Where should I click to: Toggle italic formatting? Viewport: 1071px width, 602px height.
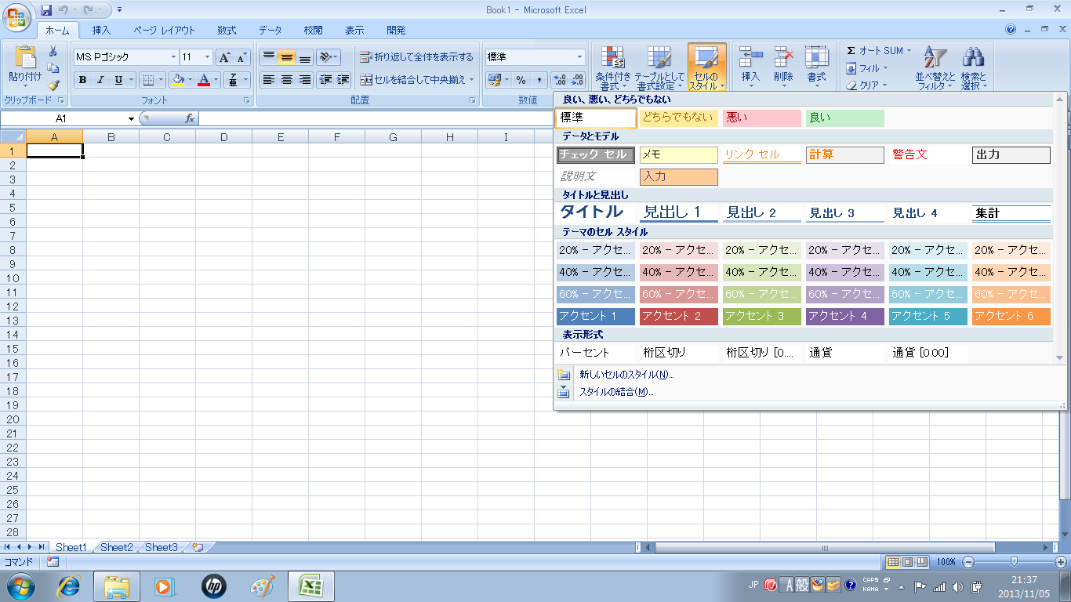(x=100, y=80)
